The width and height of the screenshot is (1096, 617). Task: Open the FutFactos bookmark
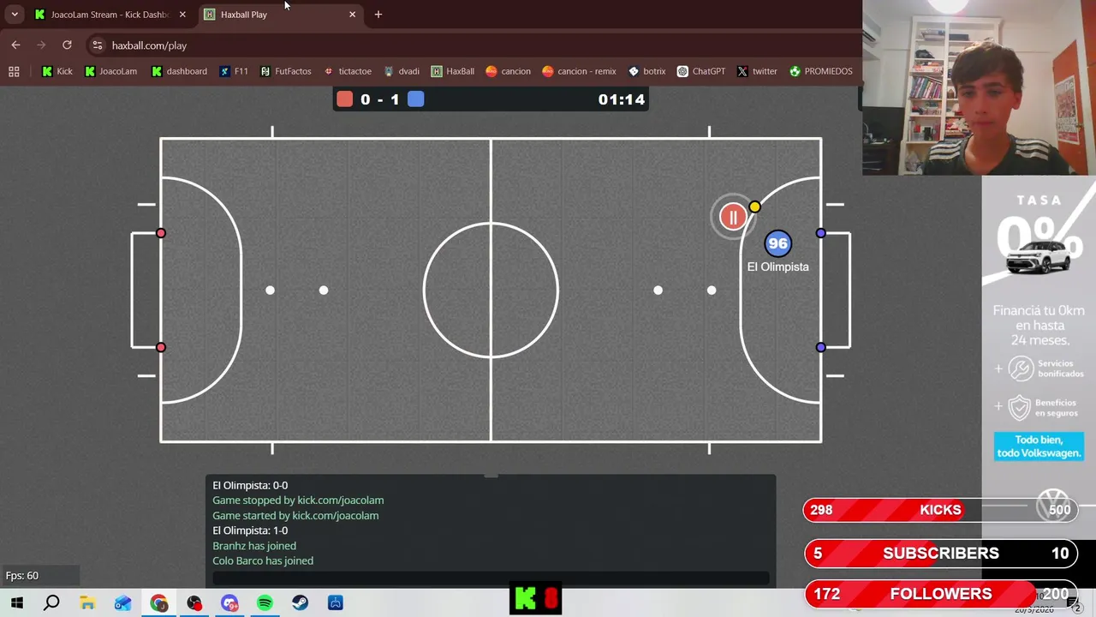[x=285, y=71]
